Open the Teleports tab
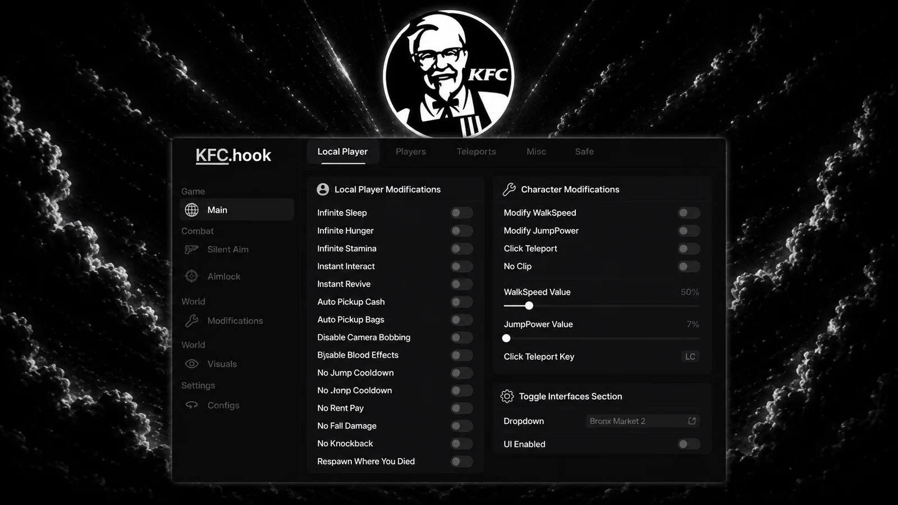This screenshot has width=898, height=505. point(477,151)
